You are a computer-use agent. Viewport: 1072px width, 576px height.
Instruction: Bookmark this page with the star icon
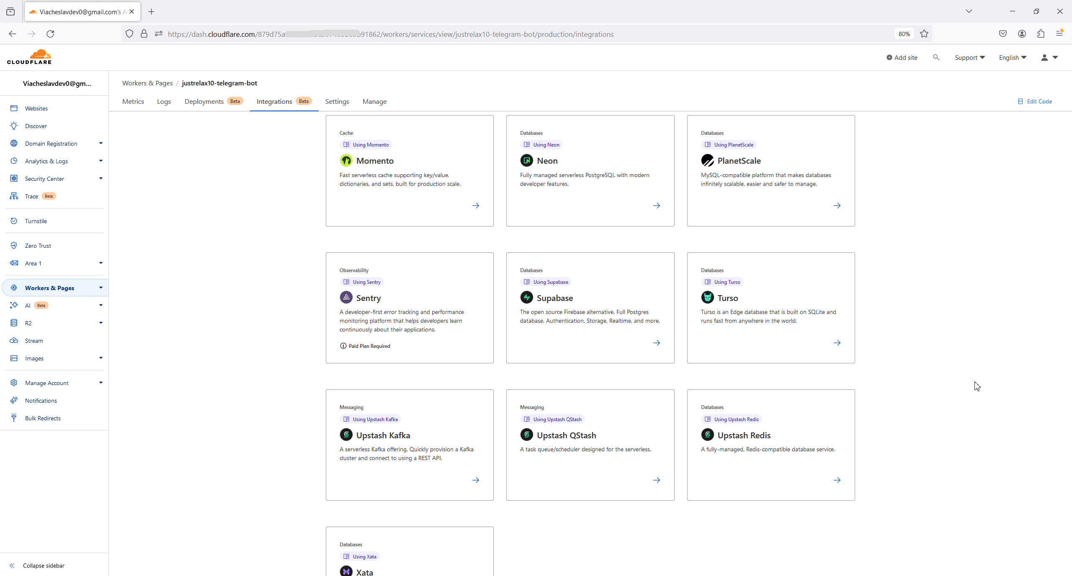(x=924, y=34)
